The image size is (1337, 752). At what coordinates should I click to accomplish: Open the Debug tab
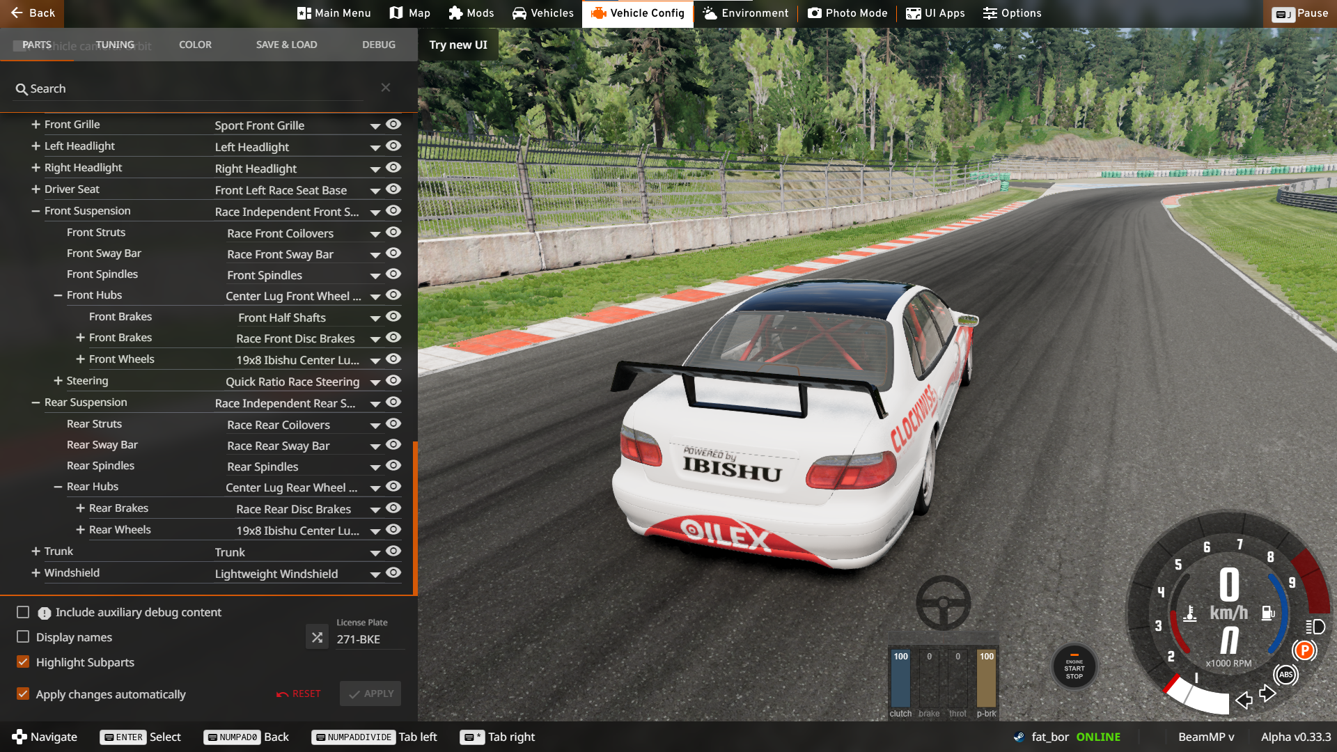(379, 45)
